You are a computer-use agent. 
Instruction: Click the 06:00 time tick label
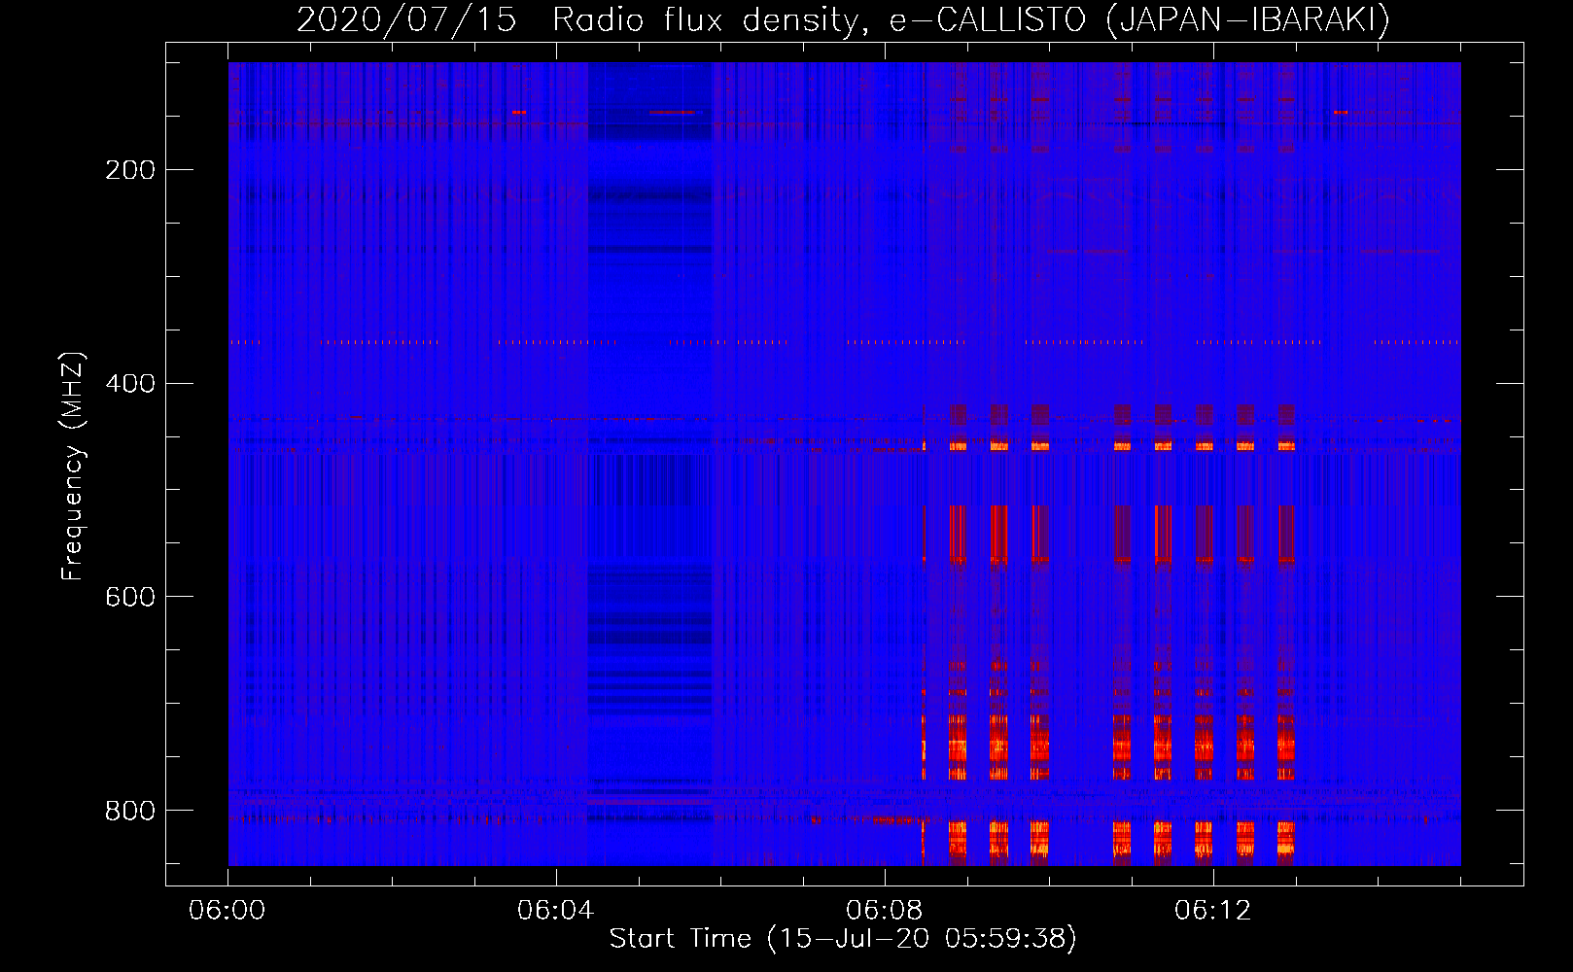point(227,911)
